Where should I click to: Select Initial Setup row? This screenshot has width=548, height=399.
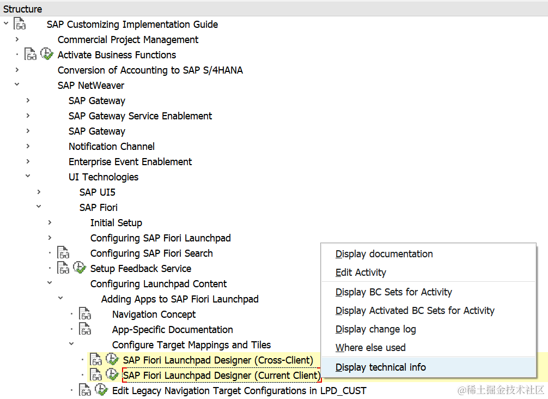coord(116,223)
